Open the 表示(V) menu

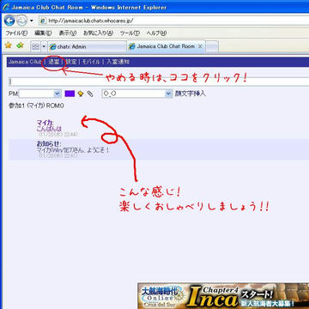68,33
